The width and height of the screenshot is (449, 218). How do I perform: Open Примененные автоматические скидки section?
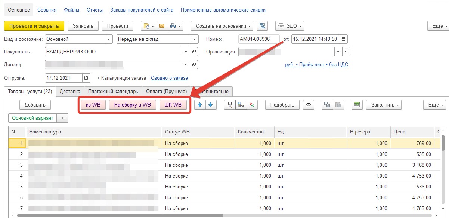[223, 10]
